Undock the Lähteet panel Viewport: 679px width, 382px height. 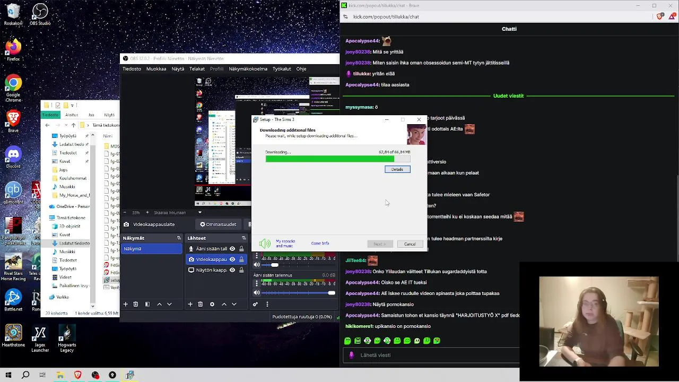coord(244,238)
